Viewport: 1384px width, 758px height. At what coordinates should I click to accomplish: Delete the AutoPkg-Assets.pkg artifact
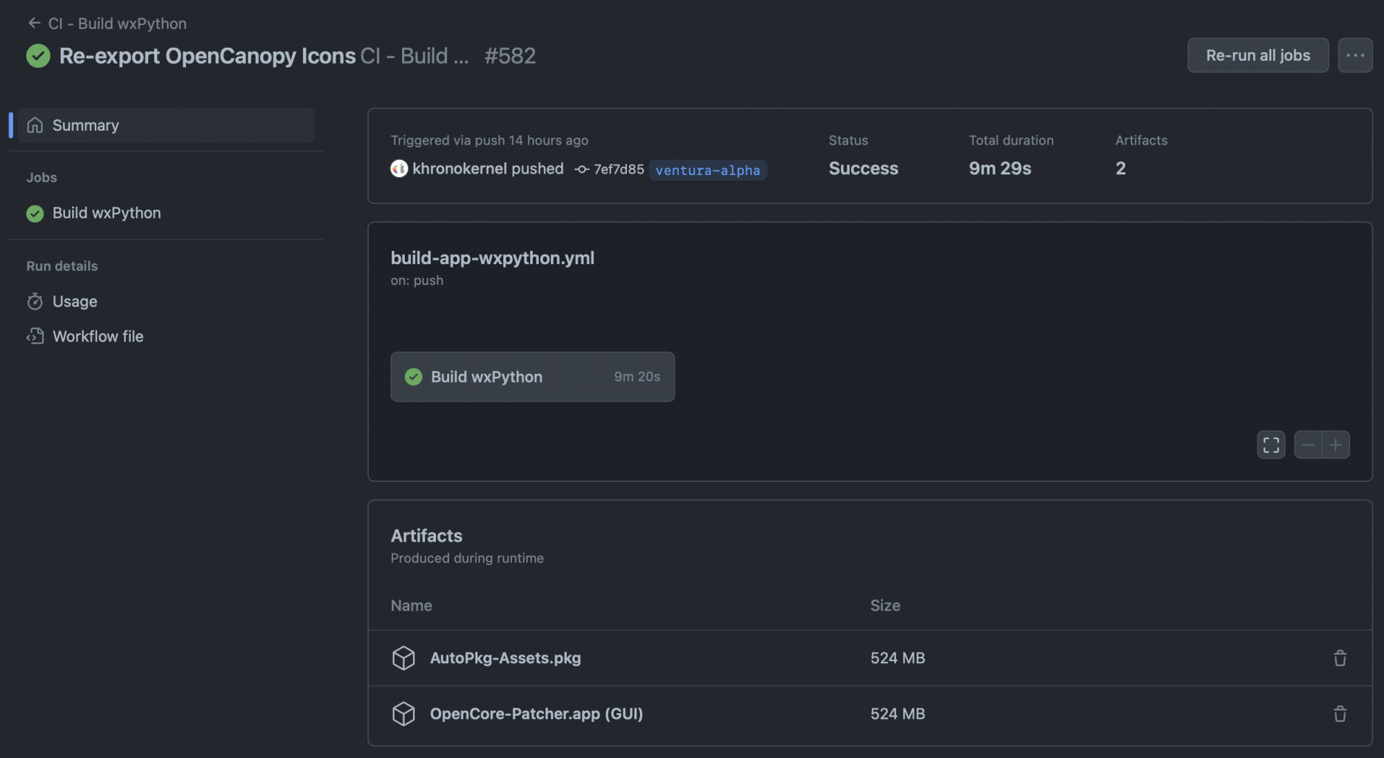(1340, 658)
